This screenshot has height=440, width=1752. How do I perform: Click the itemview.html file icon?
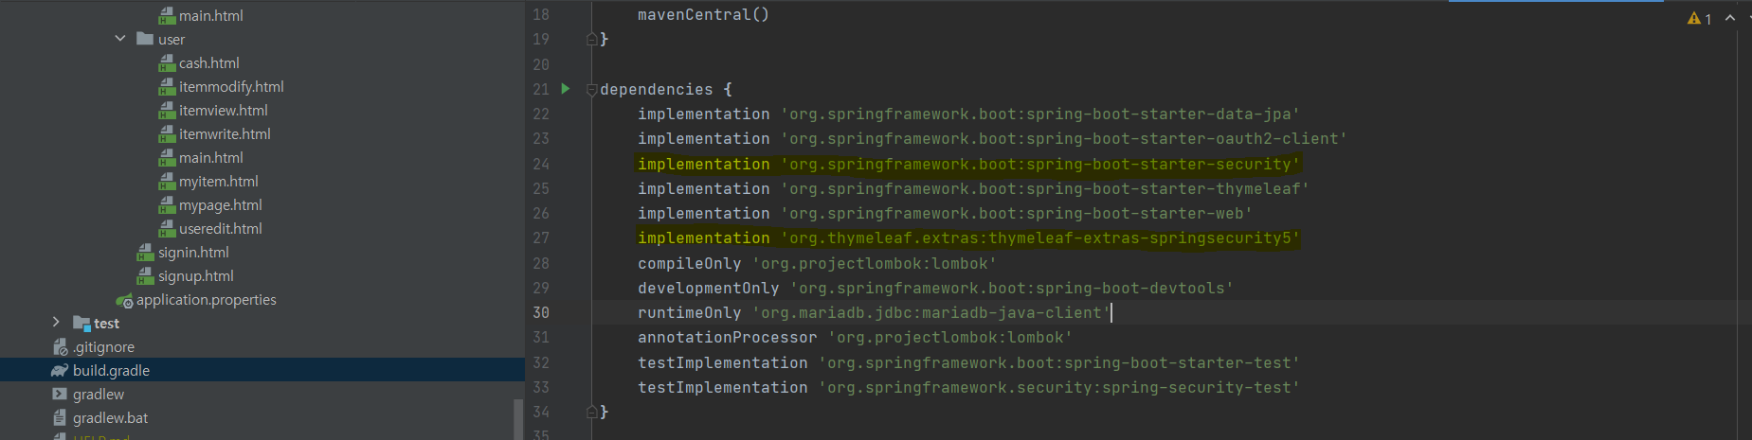pos(167,110)
